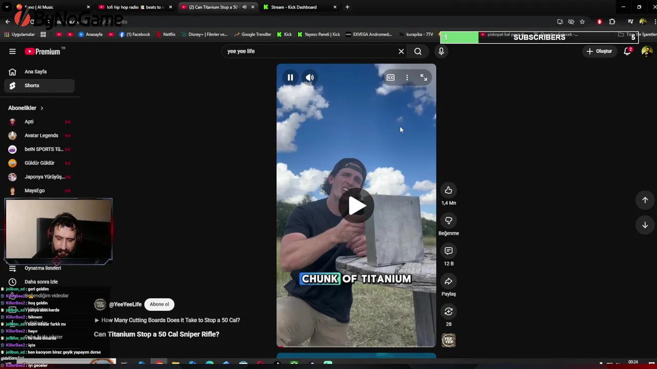Open Oynatma listeleri in the sidebar
Screen dimensions: 657x369
coord(39,268)
